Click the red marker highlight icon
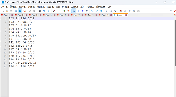The width and height of the screenshot is (176, 97). [54, 11]
